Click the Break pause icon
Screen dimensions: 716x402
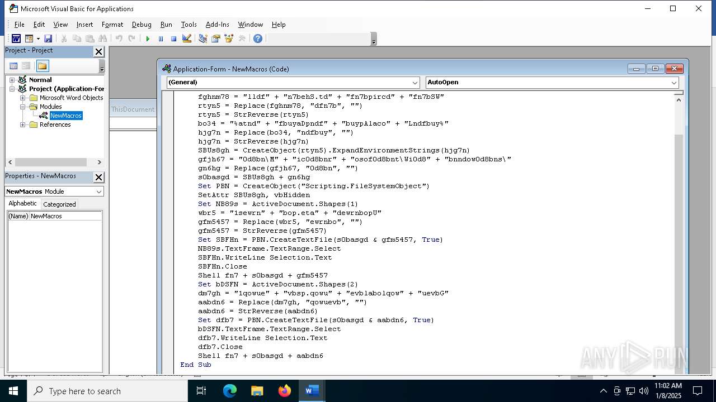pos(161,39)
